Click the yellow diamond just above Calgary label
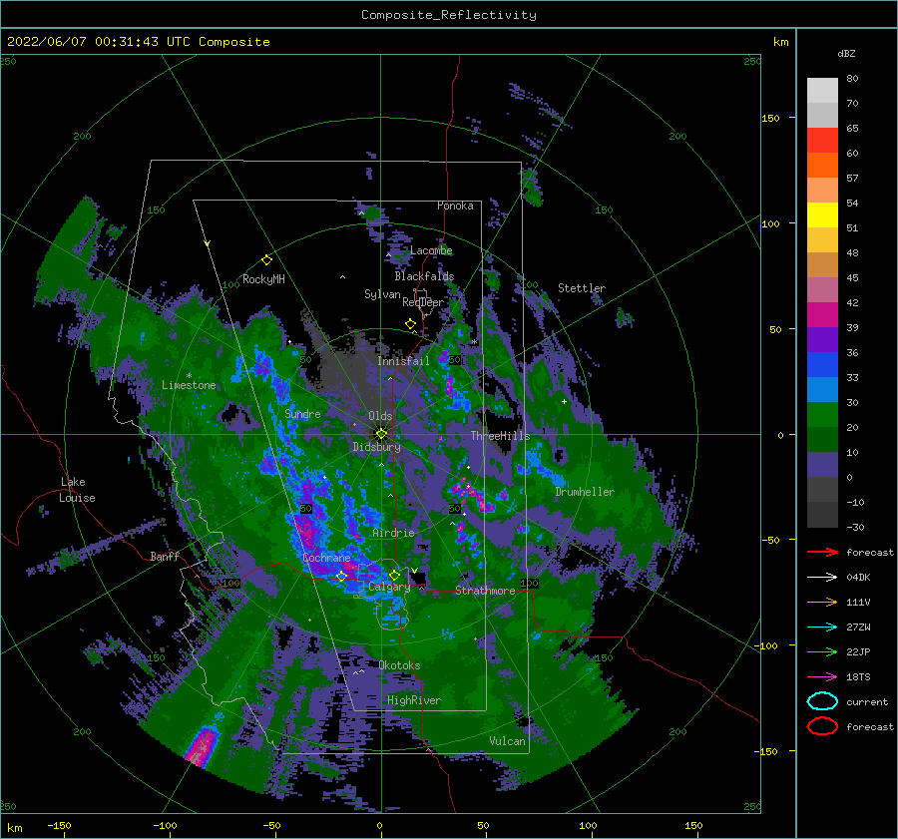Viewport: 898px width, 839px height. coord(394,575)
